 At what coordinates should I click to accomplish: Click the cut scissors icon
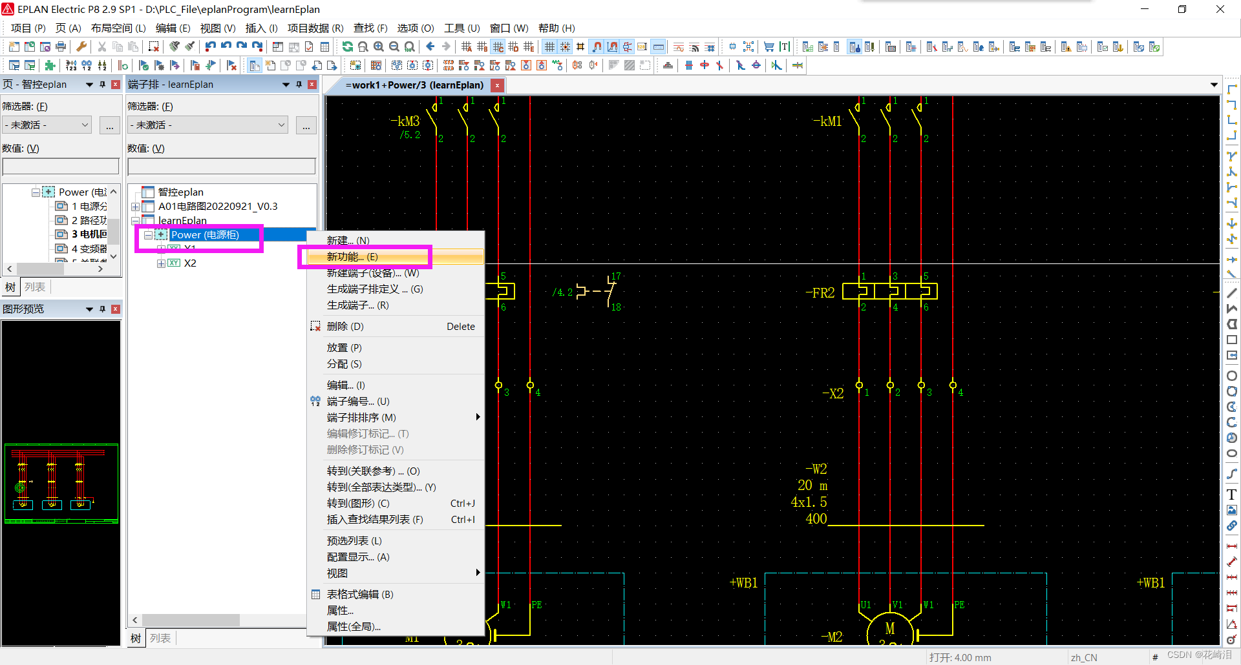102,46
